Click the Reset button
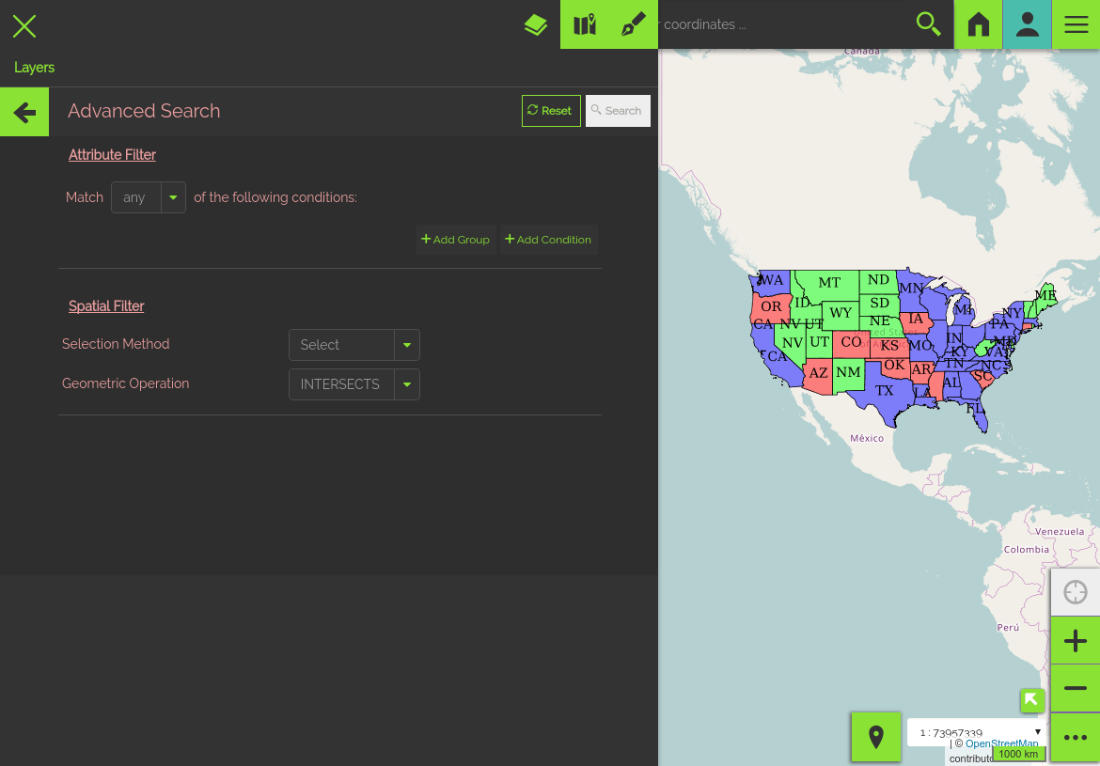1100x766 pixels. (x=551, y=111)
